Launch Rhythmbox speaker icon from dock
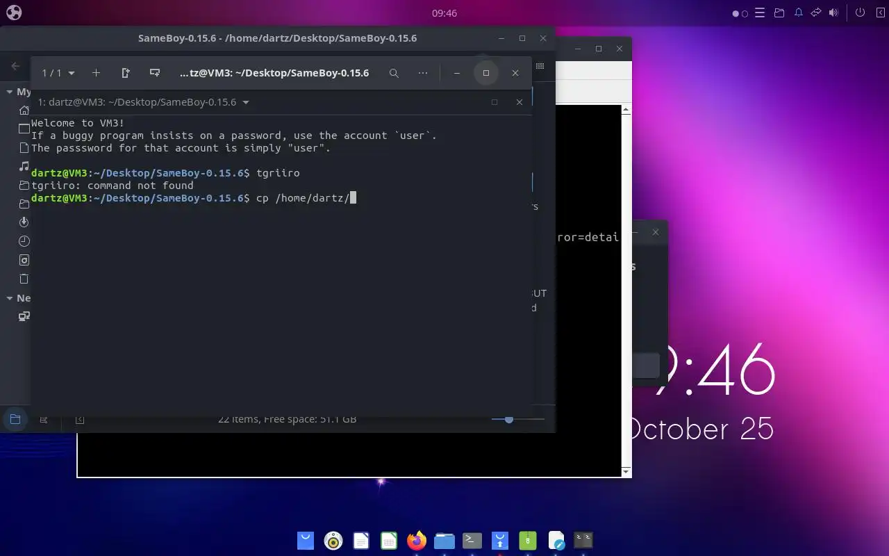889x556 pixels. (333, 540)
